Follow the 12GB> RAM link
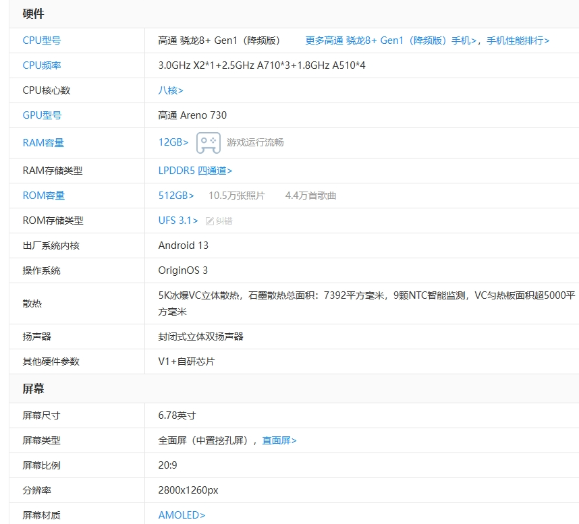579x524 pixels. coord(173,142)
